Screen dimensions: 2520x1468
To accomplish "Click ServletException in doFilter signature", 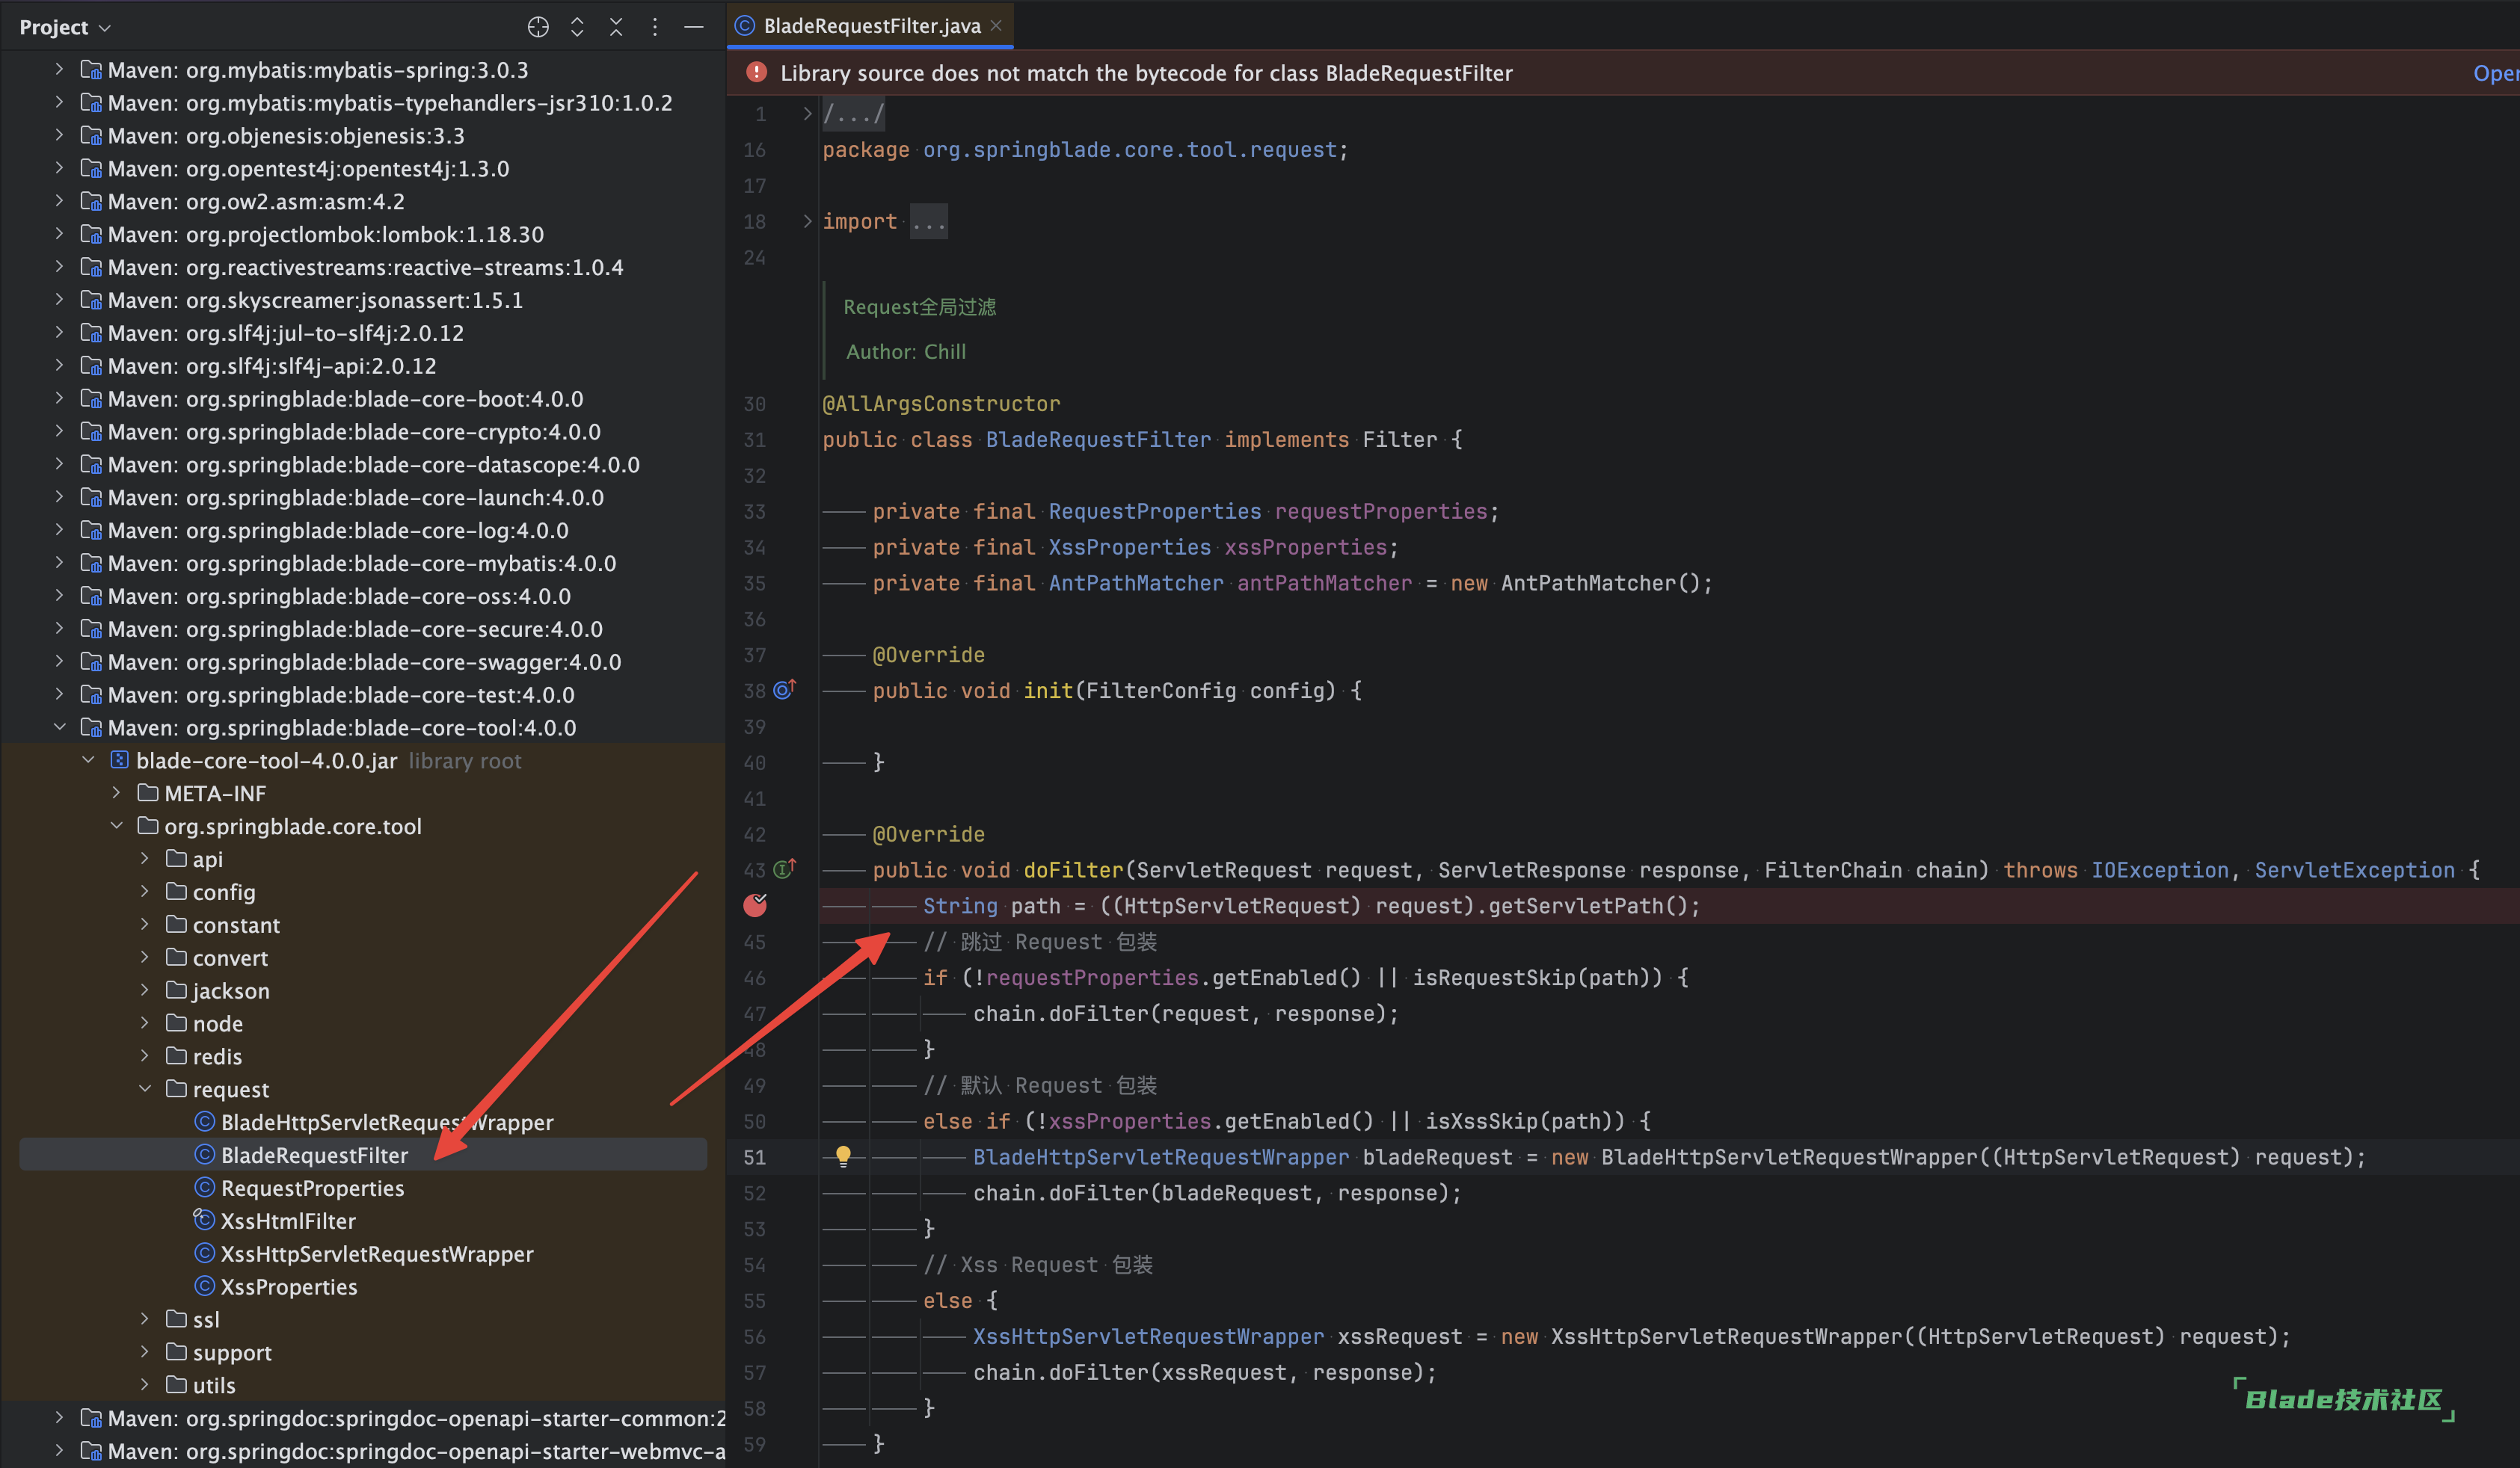I will point(2354,870).
